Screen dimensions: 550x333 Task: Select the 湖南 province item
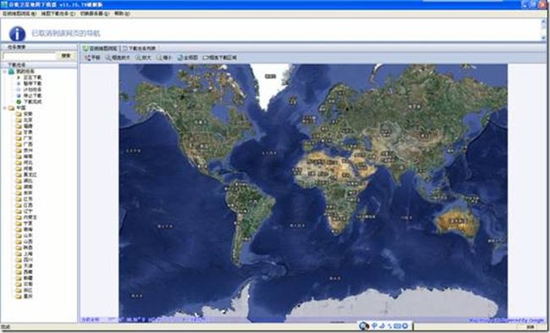point(28,187)
